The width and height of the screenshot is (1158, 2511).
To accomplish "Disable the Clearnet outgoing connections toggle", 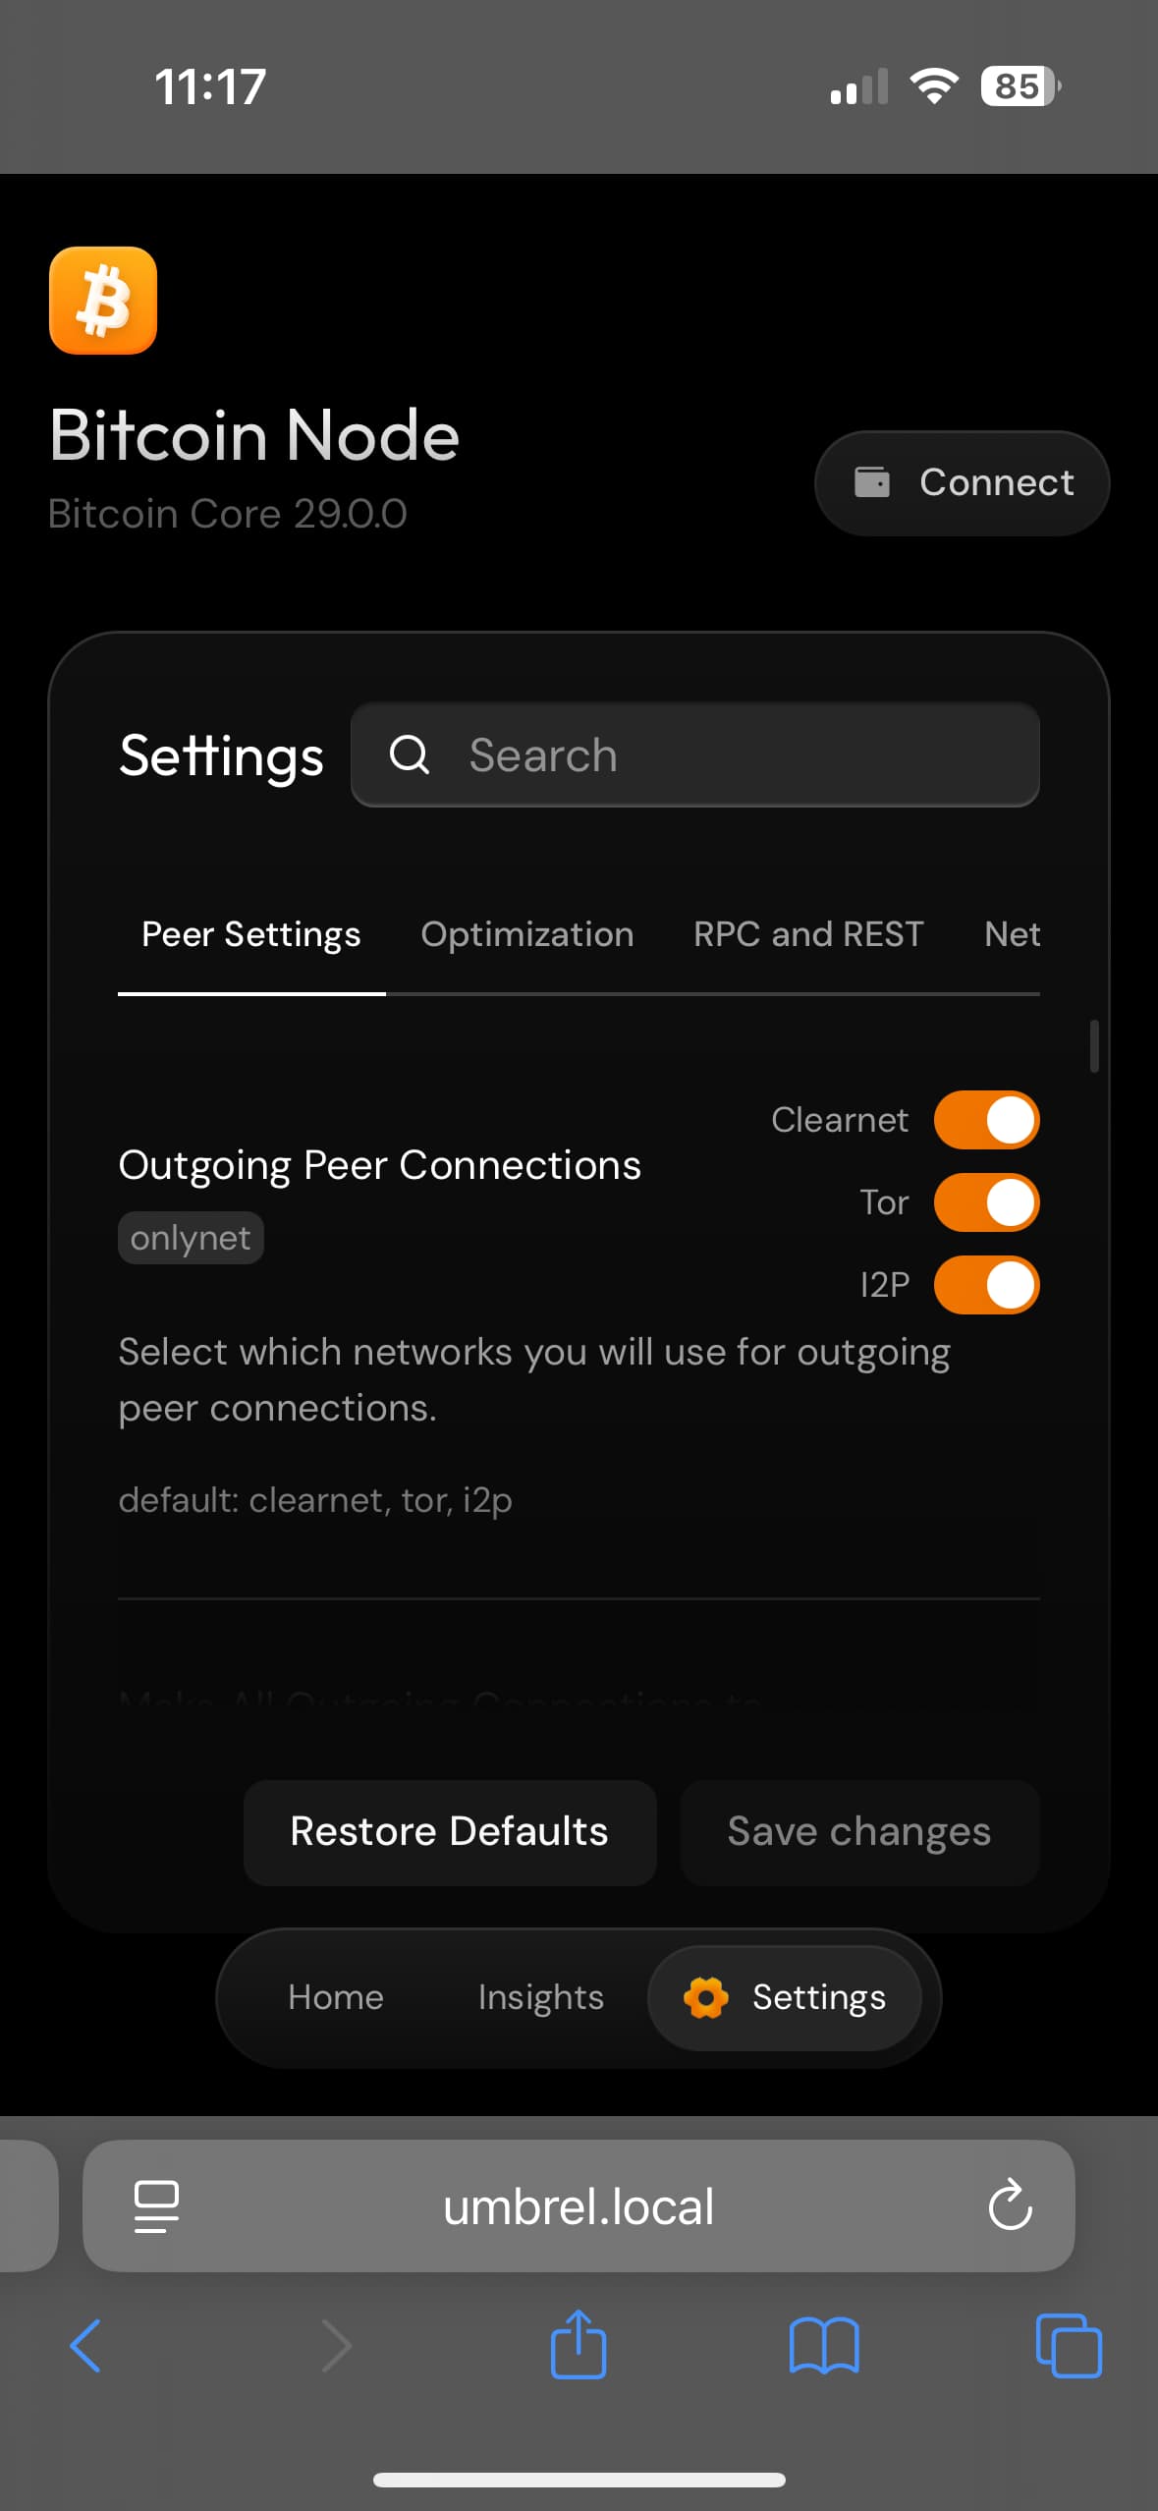I will 986,1120.
